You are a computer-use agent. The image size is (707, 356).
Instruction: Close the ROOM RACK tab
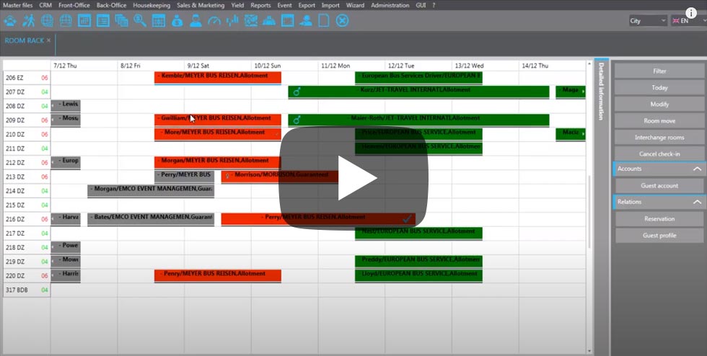[49, 40]
